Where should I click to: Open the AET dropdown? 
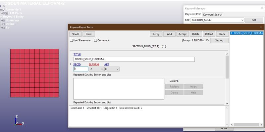point(112,69)
